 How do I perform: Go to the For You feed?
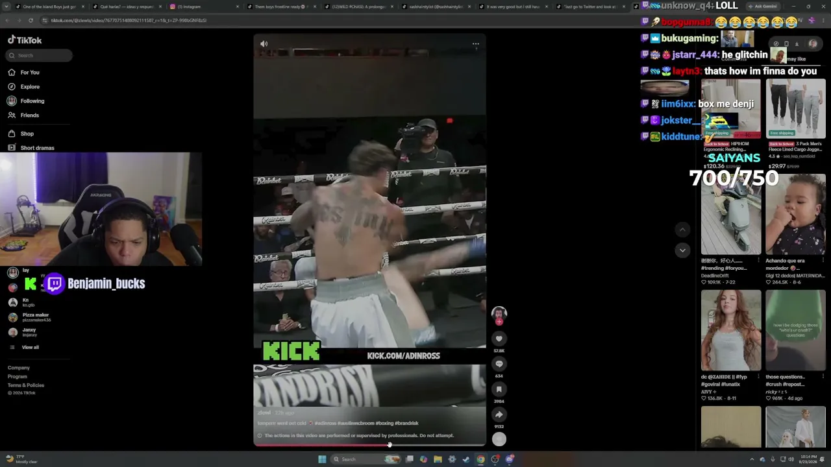coord(23,73)
